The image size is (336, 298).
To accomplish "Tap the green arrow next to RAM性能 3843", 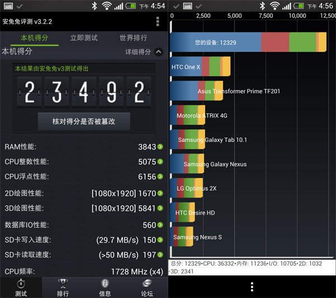I will click(x=160, y=146).
